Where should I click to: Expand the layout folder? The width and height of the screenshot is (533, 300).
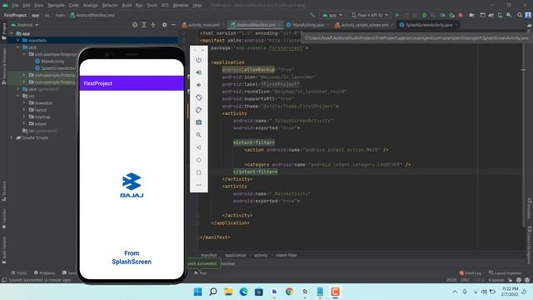click(24, 110)
